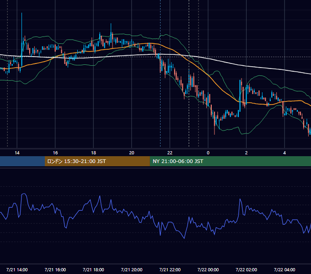Click hour label 16 on the price axis
The width and height of the screenshot is (311, 274).
pyautogui.click(x=55, y=153)
